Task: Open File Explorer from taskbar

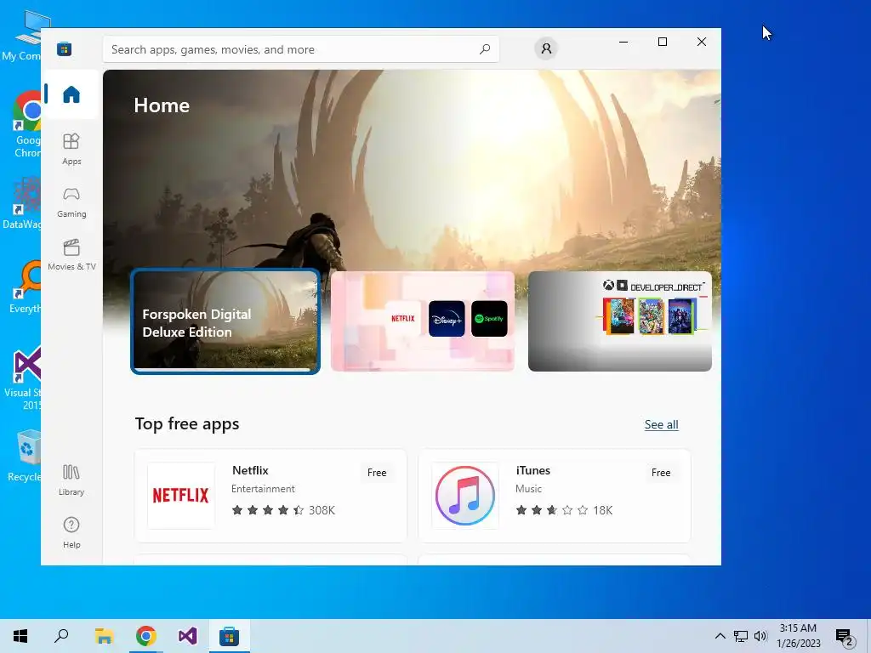Action: pyautogui.click(x=104, y=636)
